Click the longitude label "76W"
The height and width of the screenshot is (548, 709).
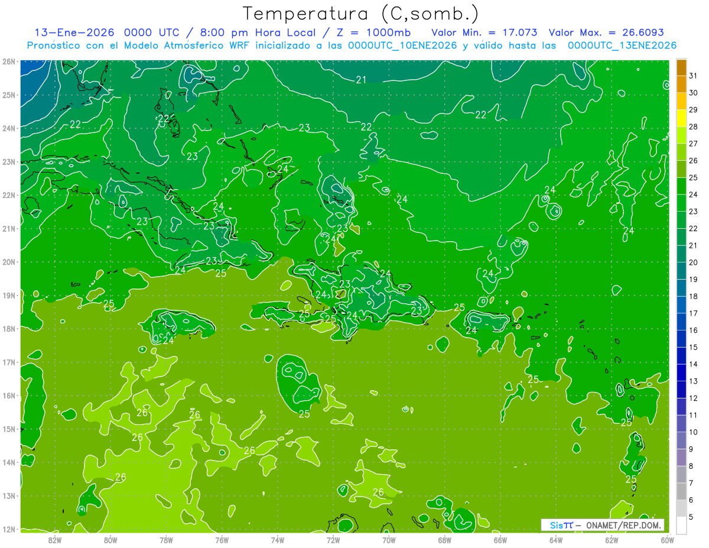pyautogui.click(x=222, y=539)
